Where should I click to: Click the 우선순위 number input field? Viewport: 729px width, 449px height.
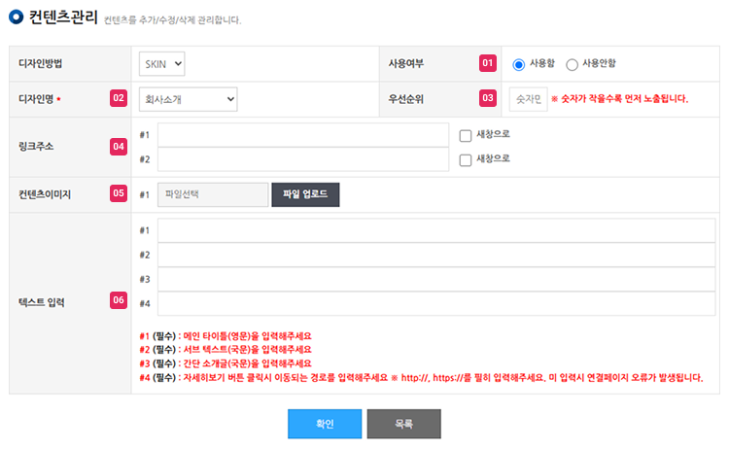(528, 99)
